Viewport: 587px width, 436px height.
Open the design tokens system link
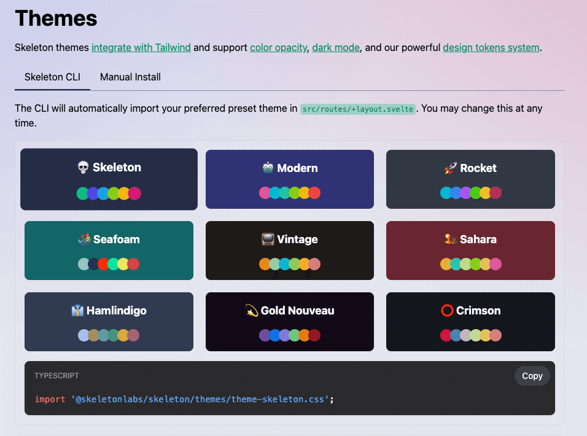(491, 47)
